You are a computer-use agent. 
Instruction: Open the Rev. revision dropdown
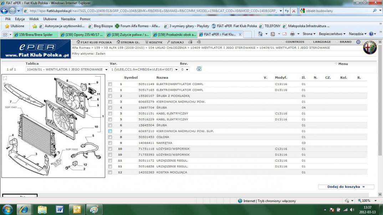point(187,69)
